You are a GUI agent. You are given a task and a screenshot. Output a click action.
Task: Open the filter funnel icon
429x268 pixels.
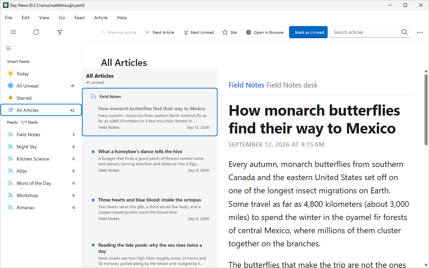60,32
